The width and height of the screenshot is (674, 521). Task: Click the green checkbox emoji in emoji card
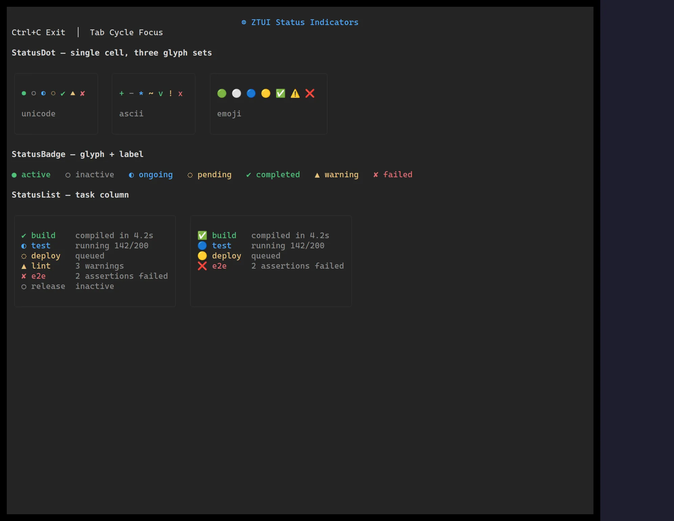pos(280,93)
